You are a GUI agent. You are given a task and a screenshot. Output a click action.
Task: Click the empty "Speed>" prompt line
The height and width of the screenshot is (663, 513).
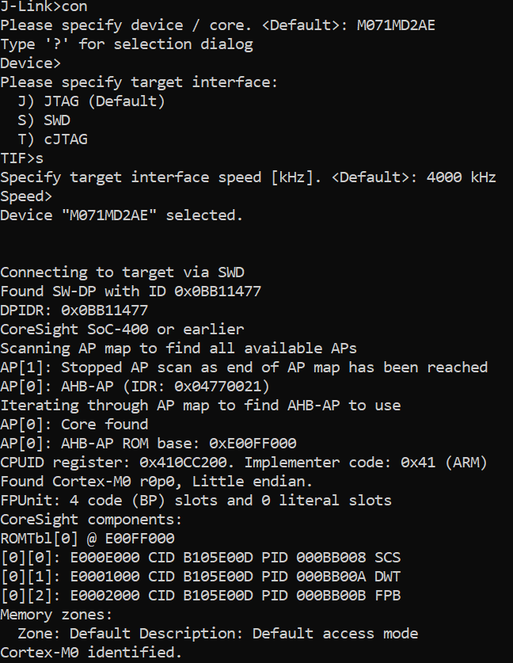tap(26, 196)
